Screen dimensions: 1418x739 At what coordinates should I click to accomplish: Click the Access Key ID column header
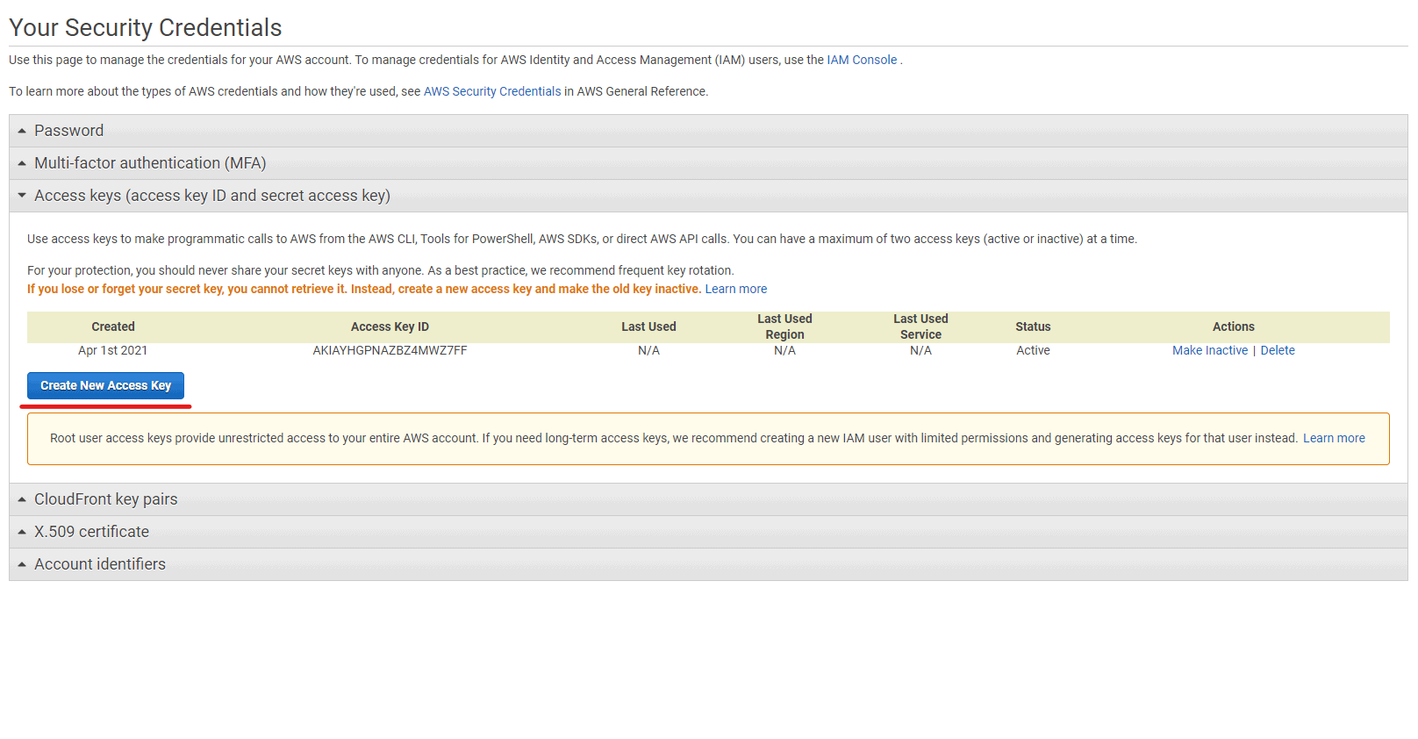tap(390, 326)
